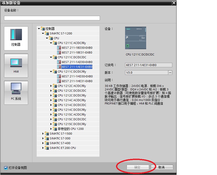Collapse CPU 1211C AC/DC/Rly node

(x=51, y=43)
